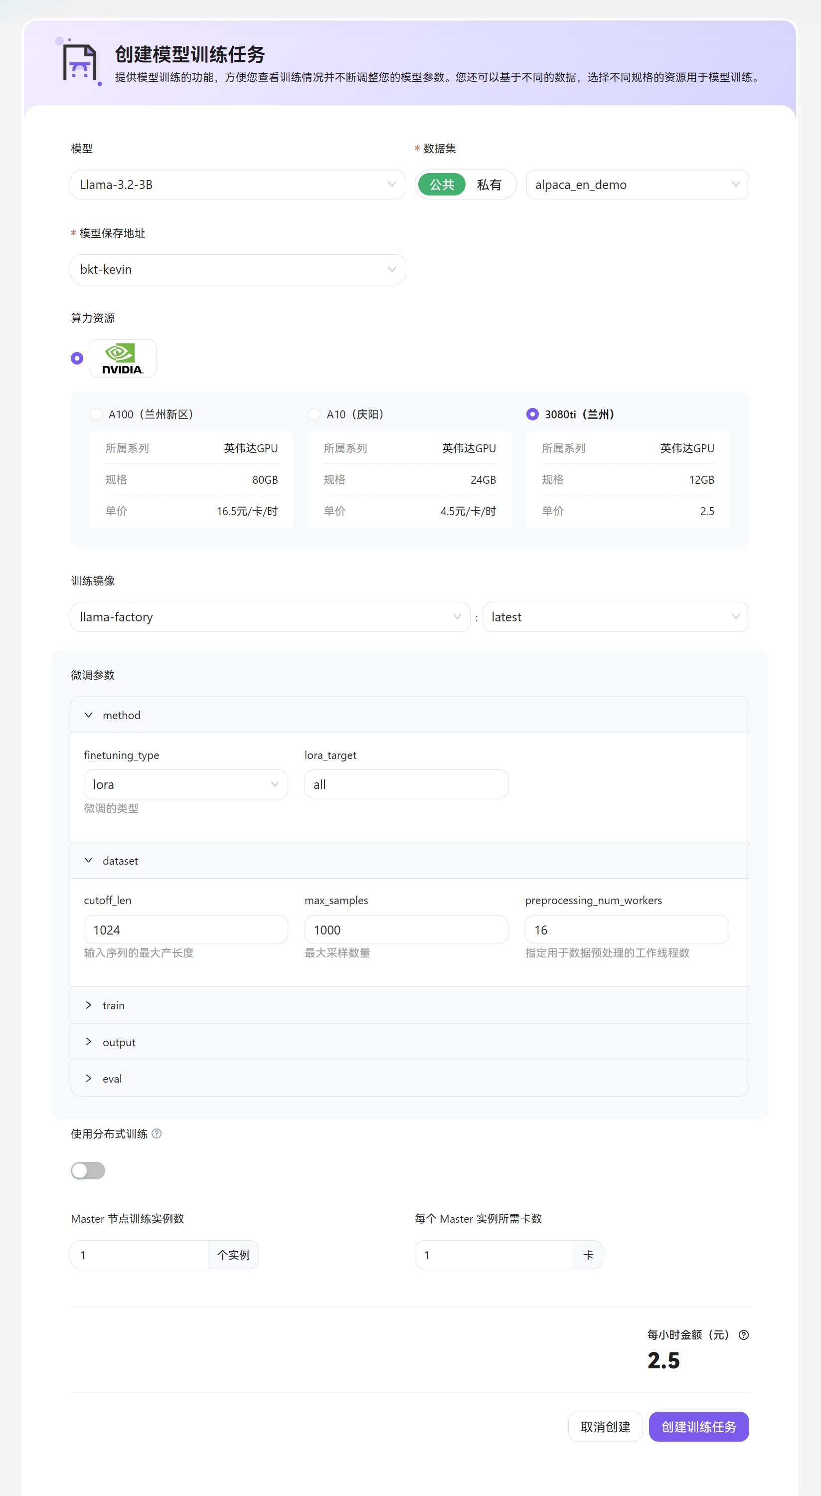This screenshot has height=1496, width=821.
Task: Open the alpaca_en_demo dataset dropdown
Action: [x=637, y=185]
